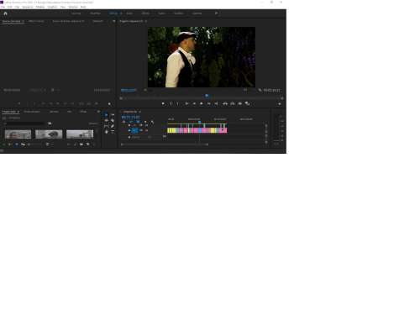
Task: Adjust the Project panel thumbnail zoom slider
Action: [x=35, y=144]
